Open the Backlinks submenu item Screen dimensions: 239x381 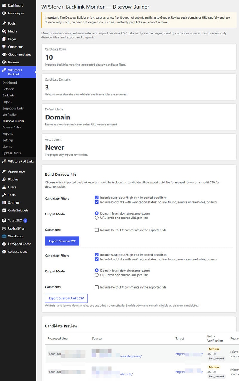9,95
